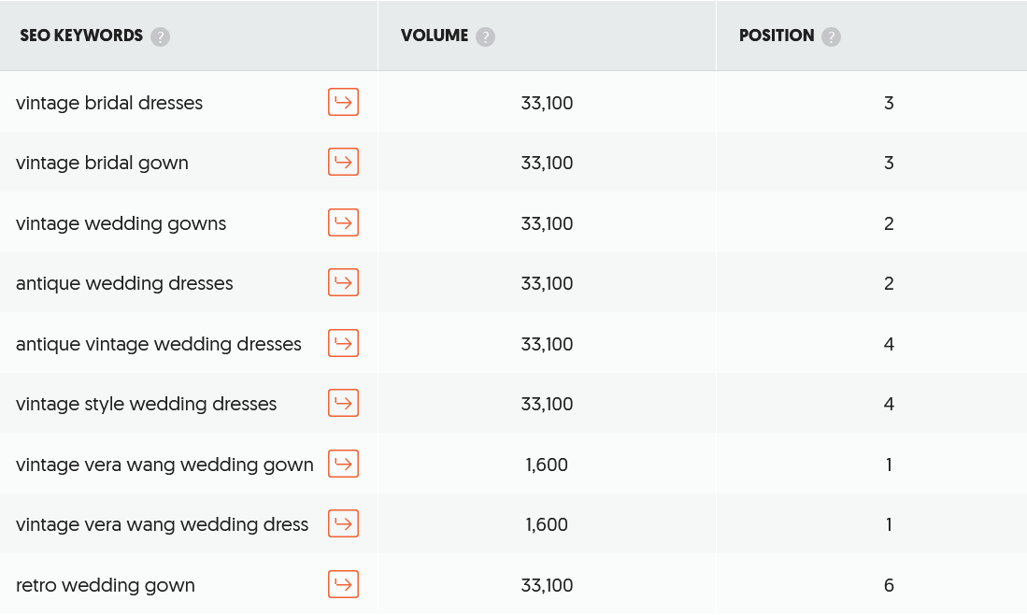Open the help icon next to SEO KEYWORDS
Screen dimensions: 1027x615
[160, 36]
